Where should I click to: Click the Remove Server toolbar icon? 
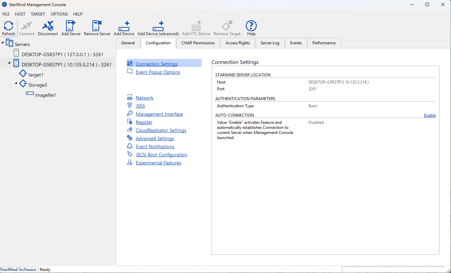point(97,26)
